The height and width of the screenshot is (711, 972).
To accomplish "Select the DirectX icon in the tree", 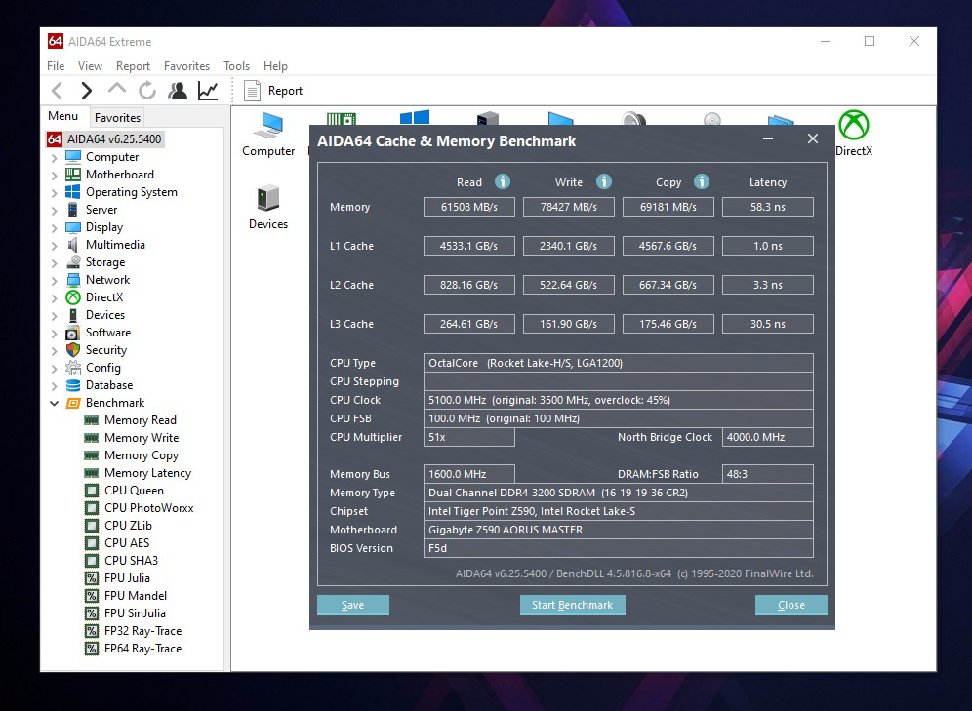I will pyautogui.click(x=73, y=297).
